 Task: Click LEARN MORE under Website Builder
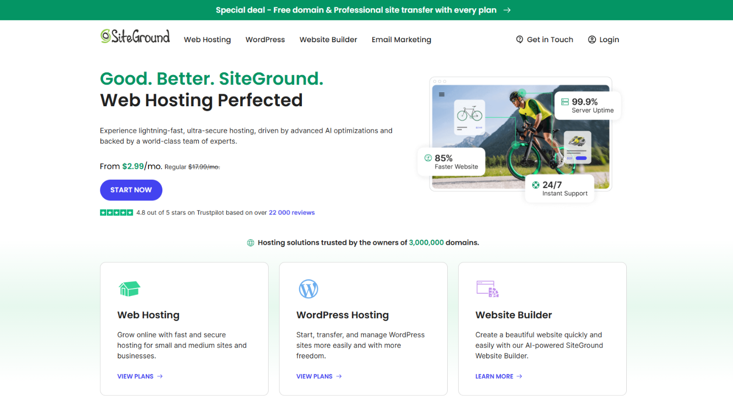point(494,376)
